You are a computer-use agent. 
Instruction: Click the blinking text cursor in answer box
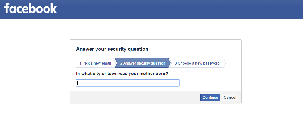78,83
